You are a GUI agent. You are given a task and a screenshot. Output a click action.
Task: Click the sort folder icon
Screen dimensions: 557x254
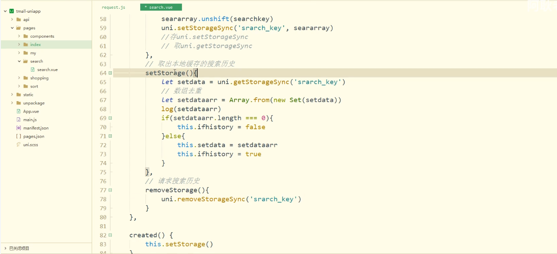click(25, 86)
